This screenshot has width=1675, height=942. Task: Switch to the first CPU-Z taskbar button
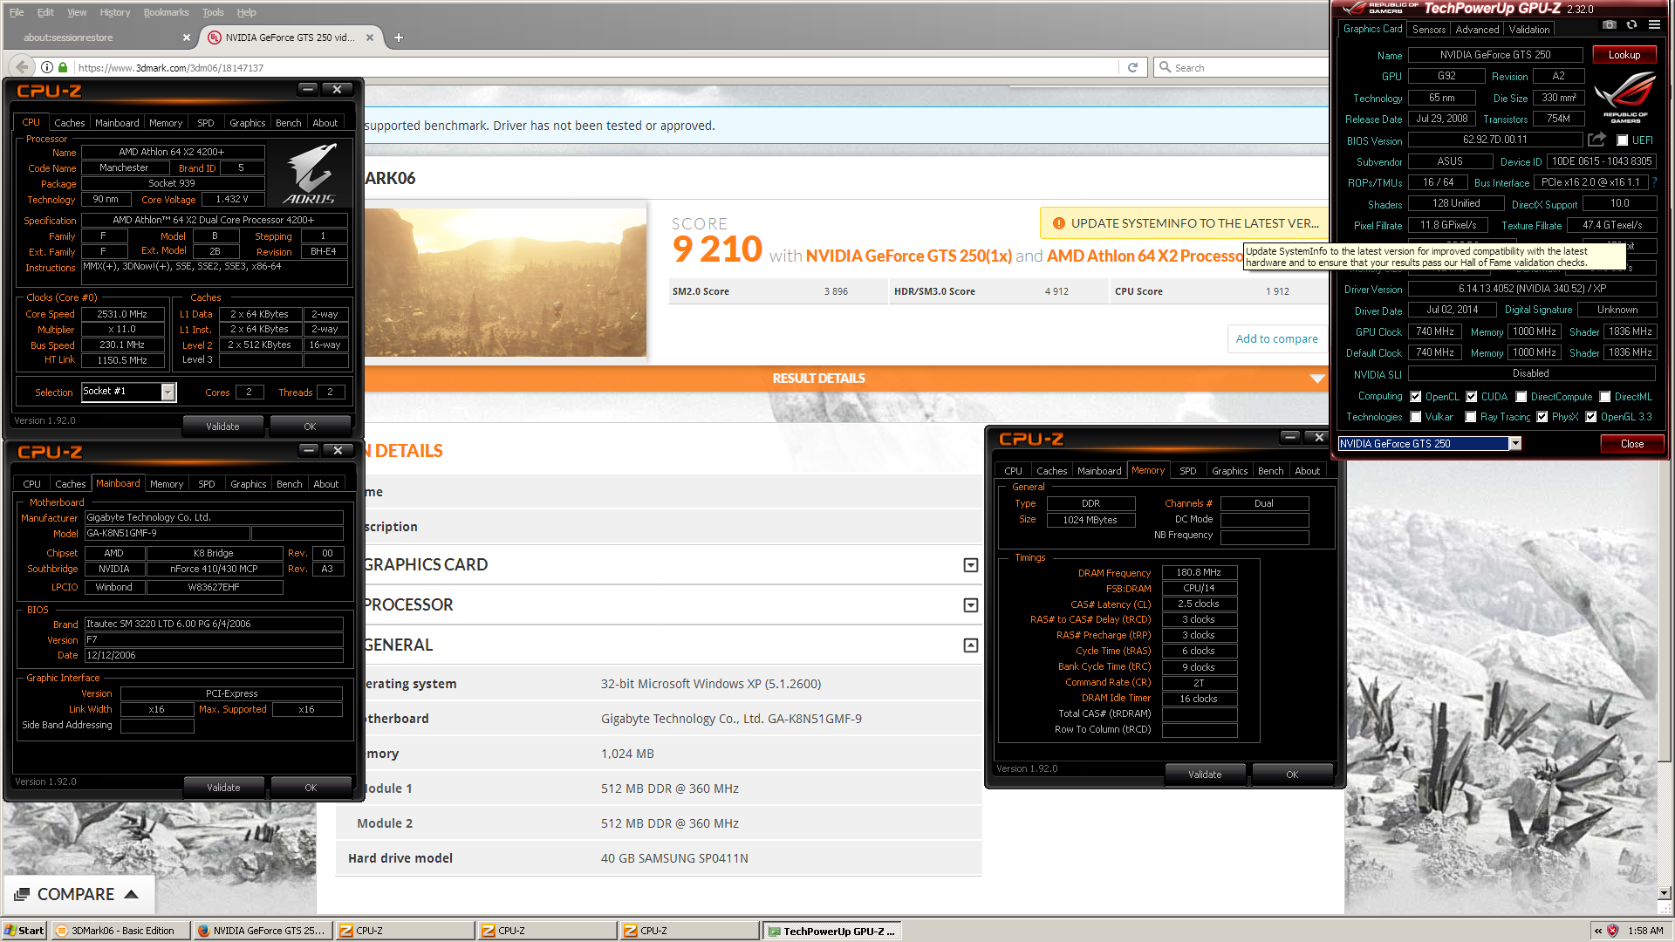pyautogui.click(x=406, y=931)
